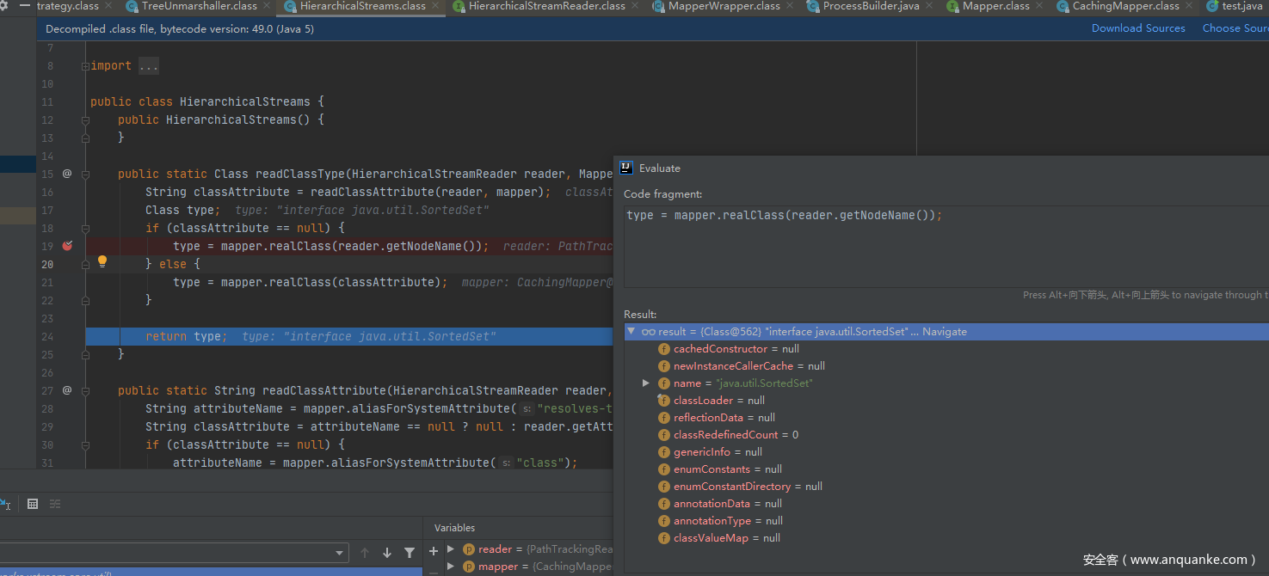1269x576 pixels.
Task: Expand the name field node
Action: click(646, 383)
